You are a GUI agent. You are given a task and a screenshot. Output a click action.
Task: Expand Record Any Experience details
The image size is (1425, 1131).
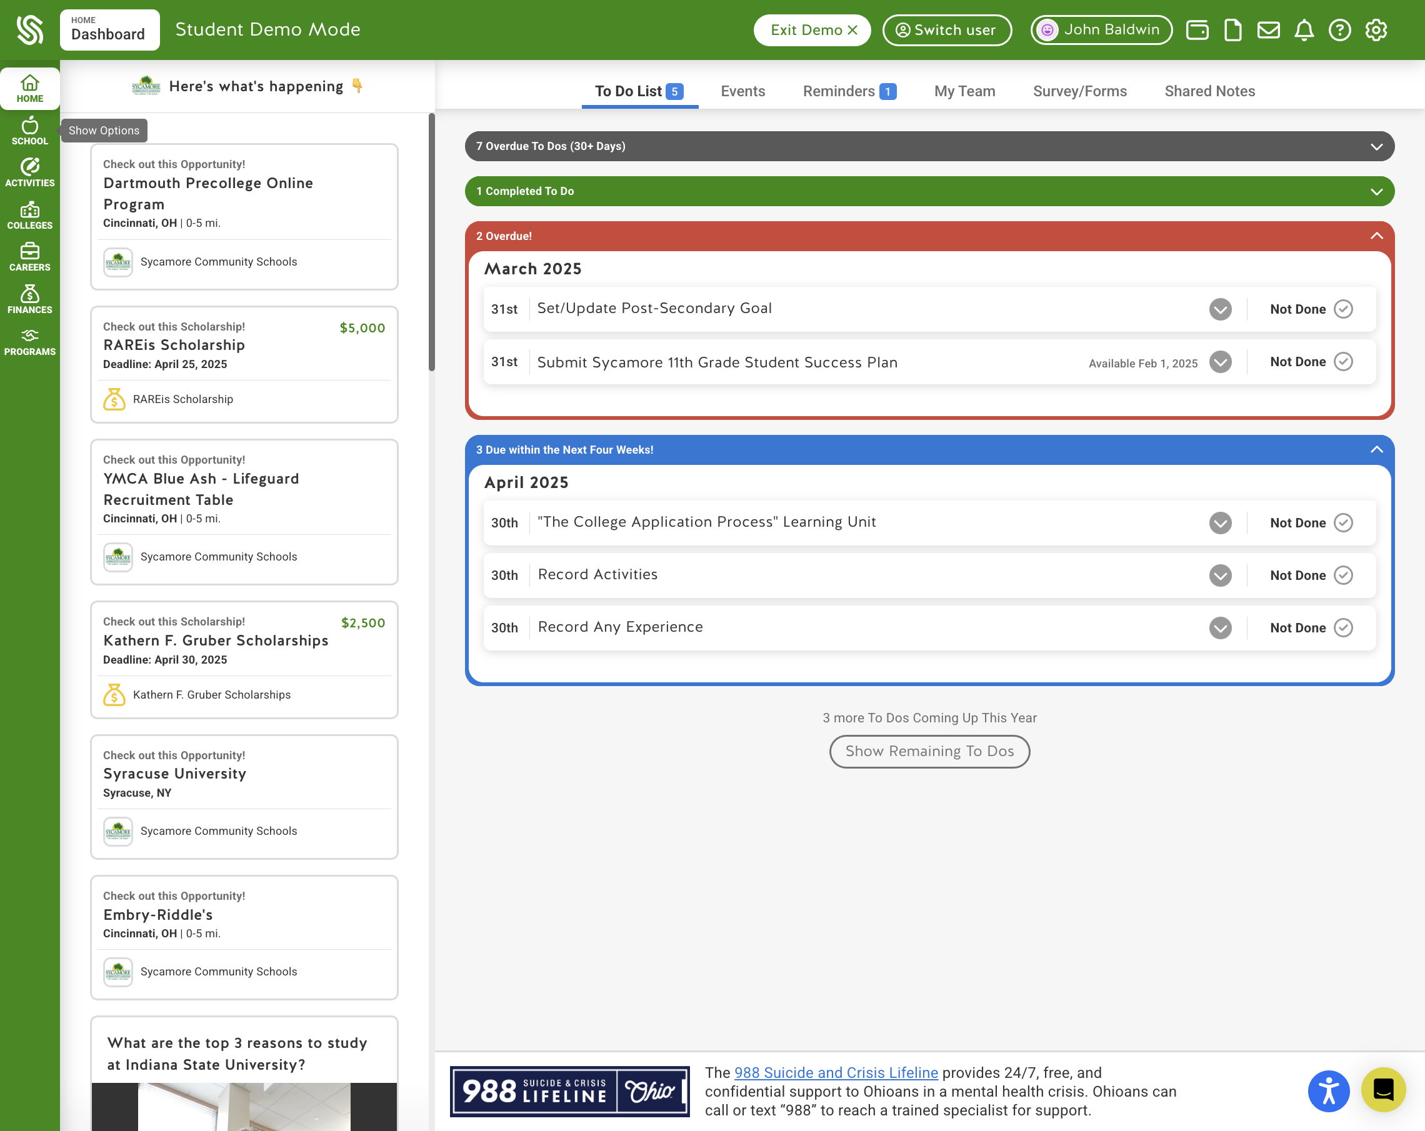click(1220, 627)
